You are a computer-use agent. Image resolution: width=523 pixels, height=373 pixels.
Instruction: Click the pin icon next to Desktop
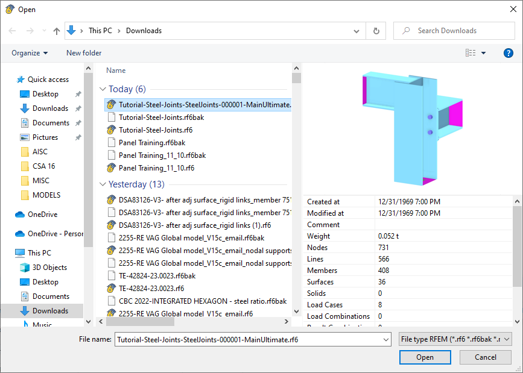[x=78, y=94]
